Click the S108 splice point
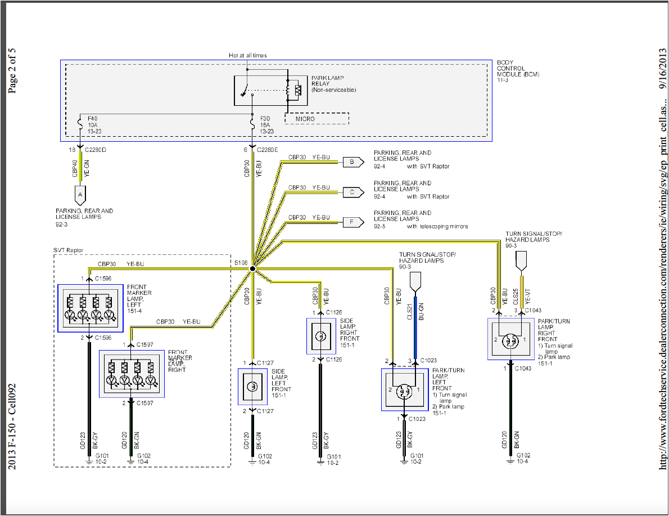 click(252, 269)
